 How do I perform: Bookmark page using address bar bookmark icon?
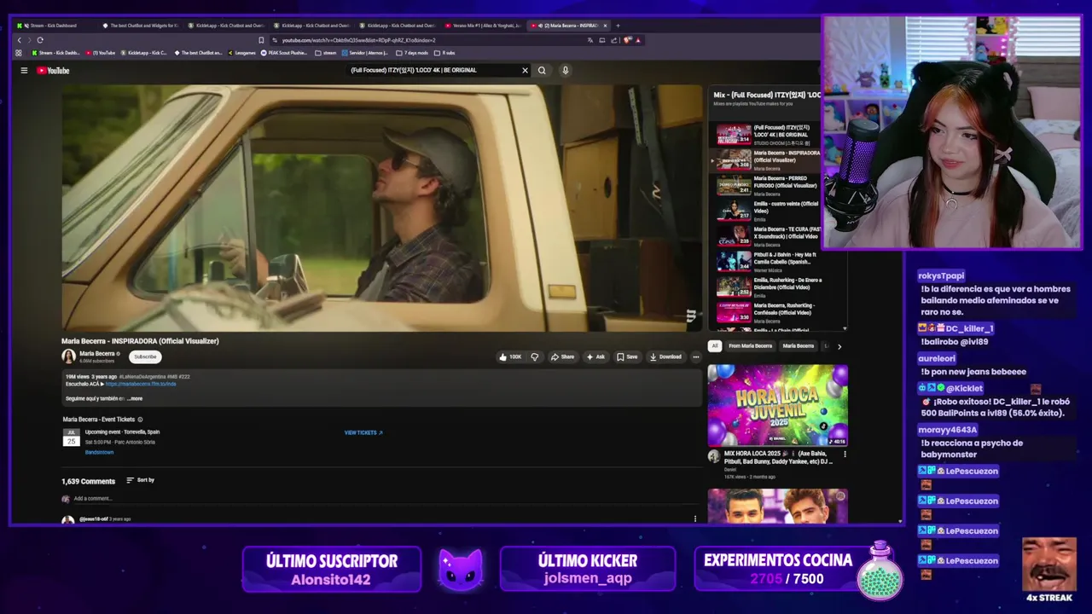click(x=261, y=40)
